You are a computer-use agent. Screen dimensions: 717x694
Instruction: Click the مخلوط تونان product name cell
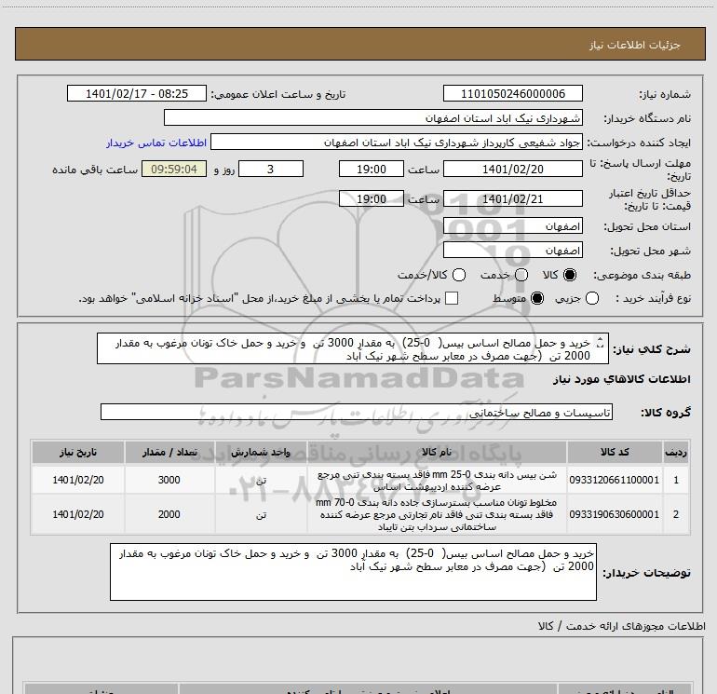tap(437, 514)
